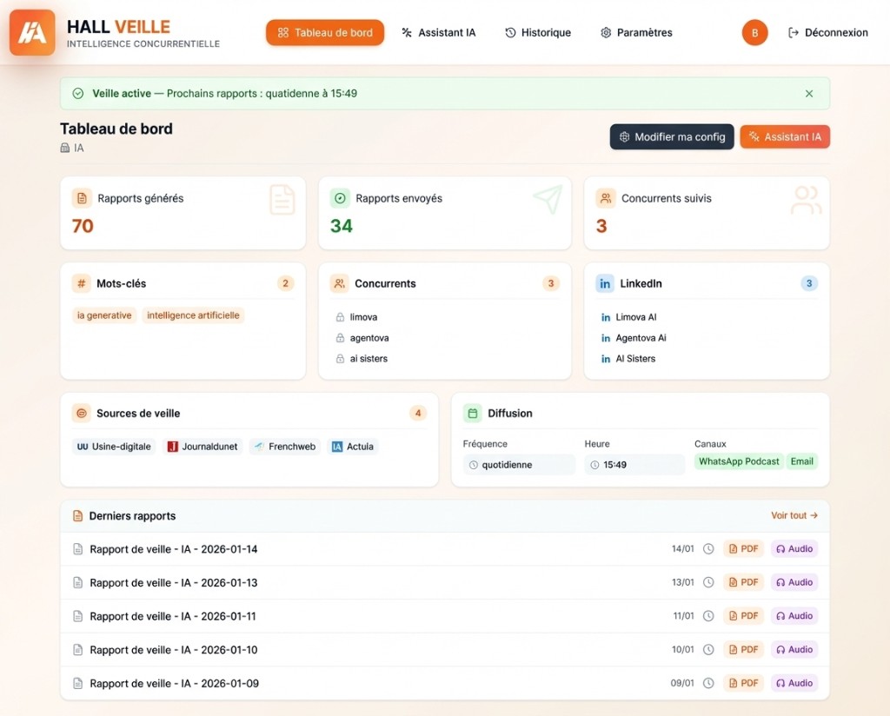The width and height of the screenshot is (890, 716).
Task: Open the Limova AI LinkedIn entry
Action: tap(629, 317)
